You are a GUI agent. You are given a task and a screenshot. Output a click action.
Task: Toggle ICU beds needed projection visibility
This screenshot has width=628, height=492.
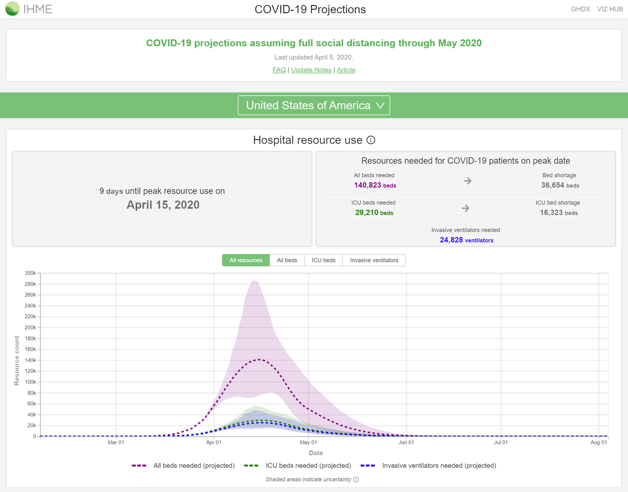pos(309,465)
